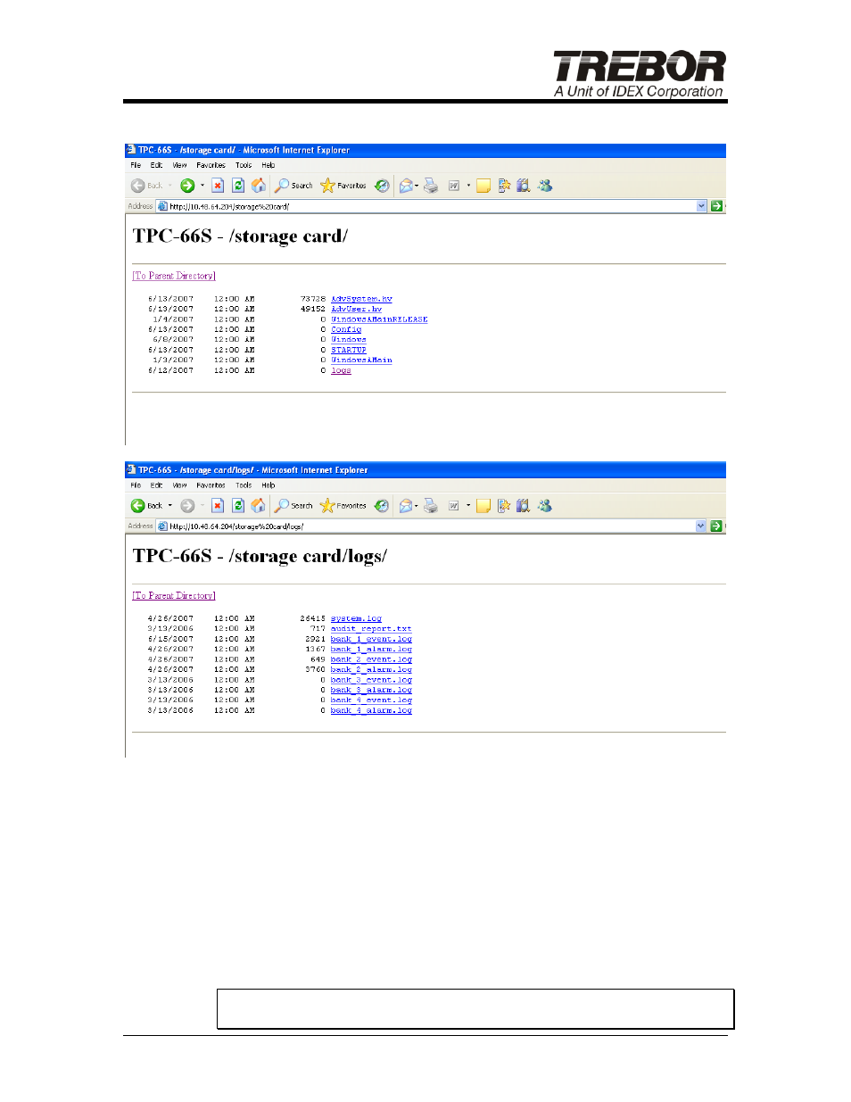Viewport: 851px width, 1102px height.
Task: Click Home icon in the storage card window
Action: click(259, 186)
